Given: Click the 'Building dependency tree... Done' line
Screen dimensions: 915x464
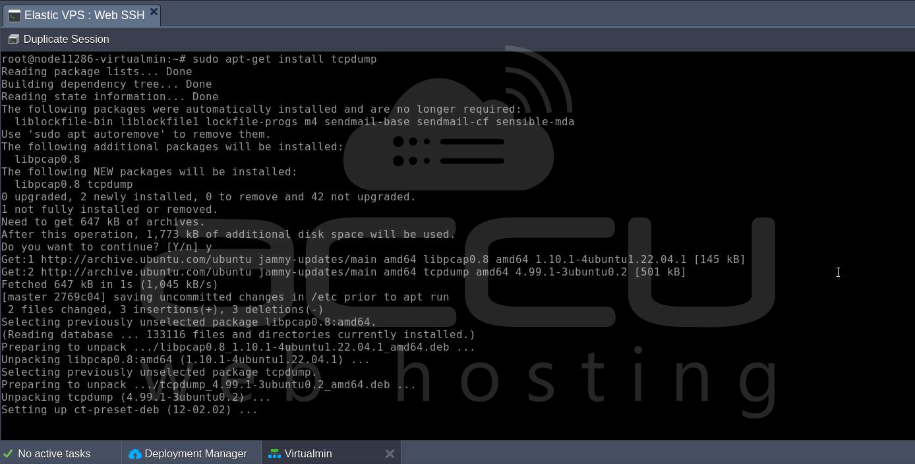Looking at the screenshot, I should 107,84.
